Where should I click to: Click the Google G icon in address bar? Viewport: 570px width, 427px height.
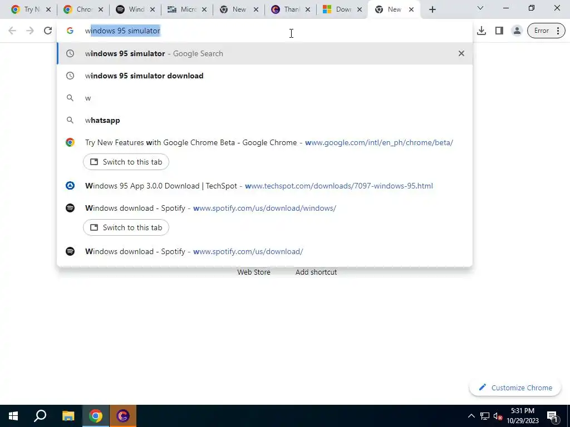coord(70,31)
